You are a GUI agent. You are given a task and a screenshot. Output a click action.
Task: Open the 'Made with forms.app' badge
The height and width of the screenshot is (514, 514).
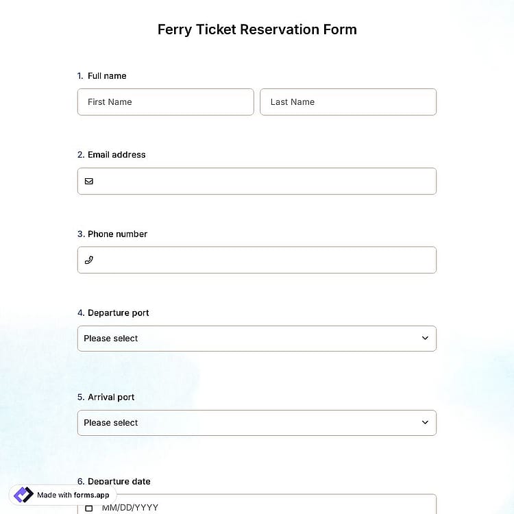click(x=62, y=495)
